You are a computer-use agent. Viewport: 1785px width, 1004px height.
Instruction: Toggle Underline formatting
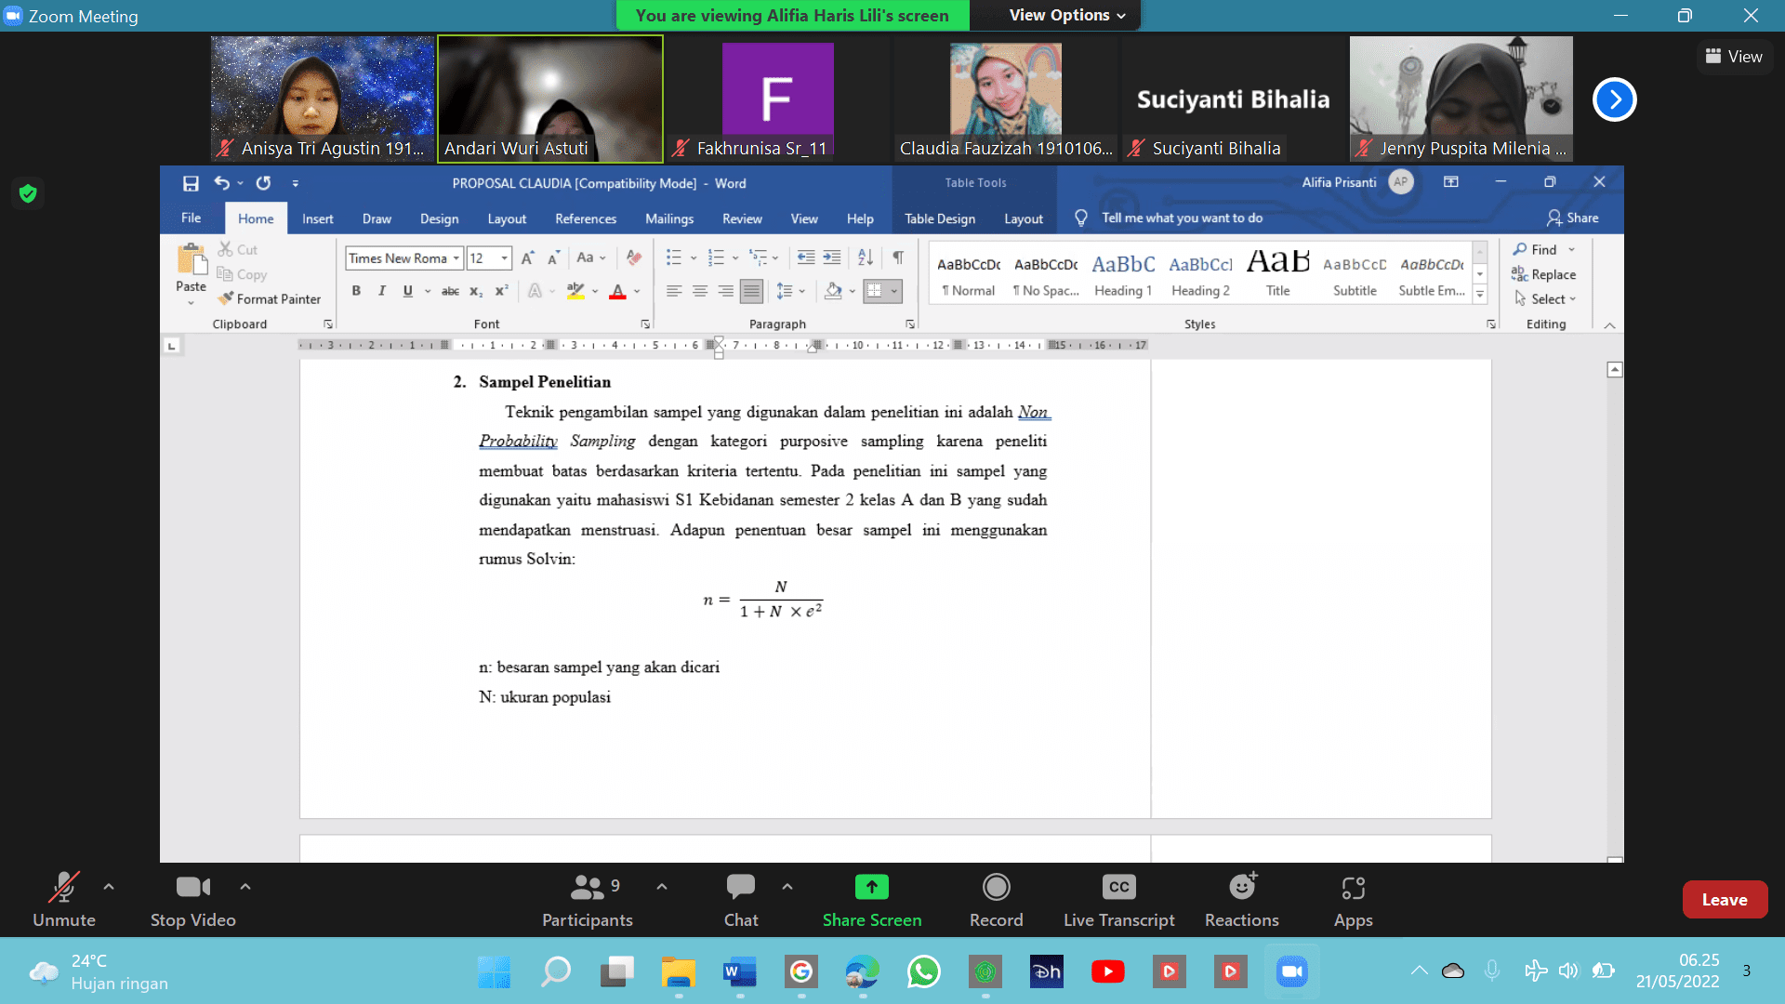[407, 291]
